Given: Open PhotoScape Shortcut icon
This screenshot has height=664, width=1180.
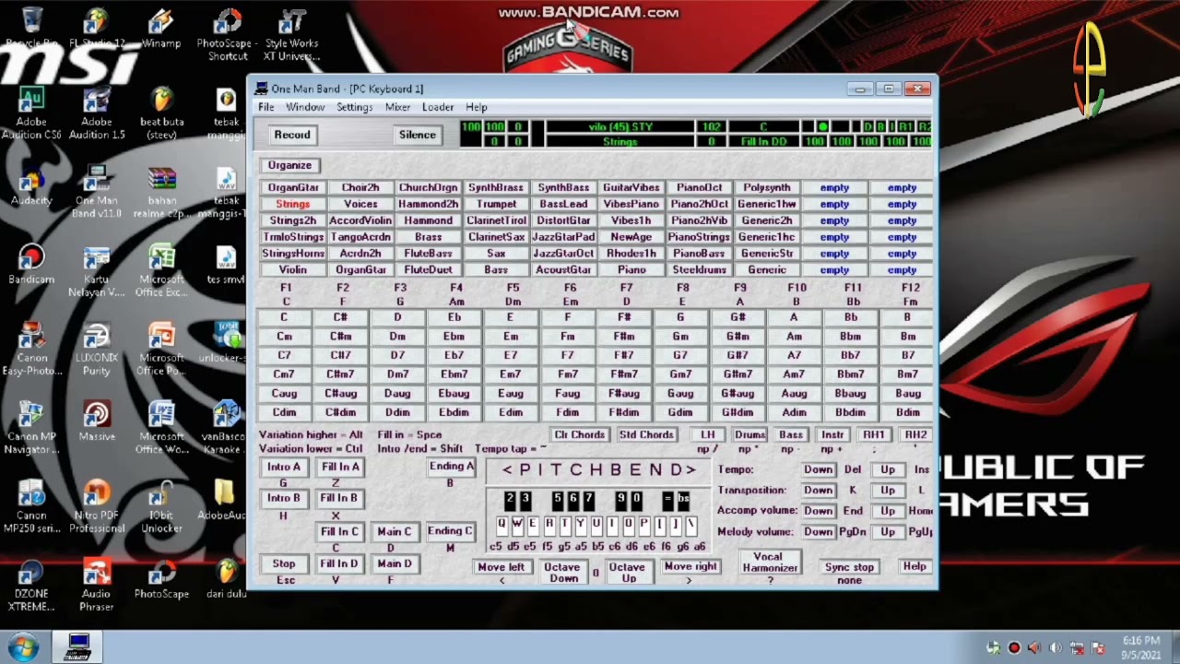Looking at the screenshot, I should click(227, 35).
